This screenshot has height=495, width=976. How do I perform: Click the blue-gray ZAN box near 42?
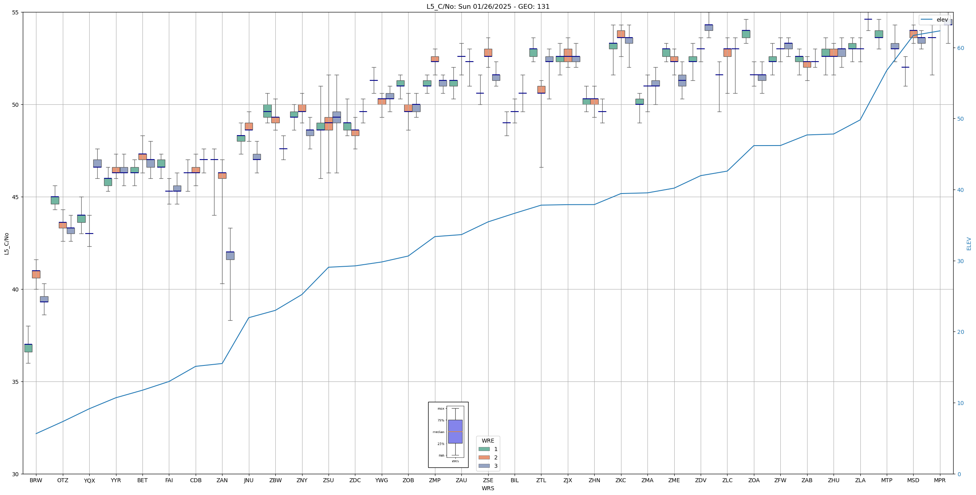pyautogui.click(x=230, y=255)
